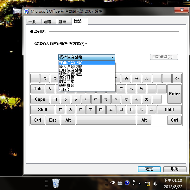Choose 通用拼音 from the list
The height and width of the screenshot is (190, 190).
[87, 85]
